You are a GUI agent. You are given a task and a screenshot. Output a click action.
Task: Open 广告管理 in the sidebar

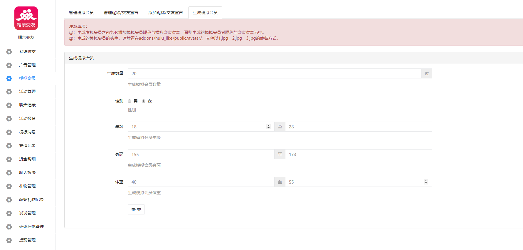[28, 65]
